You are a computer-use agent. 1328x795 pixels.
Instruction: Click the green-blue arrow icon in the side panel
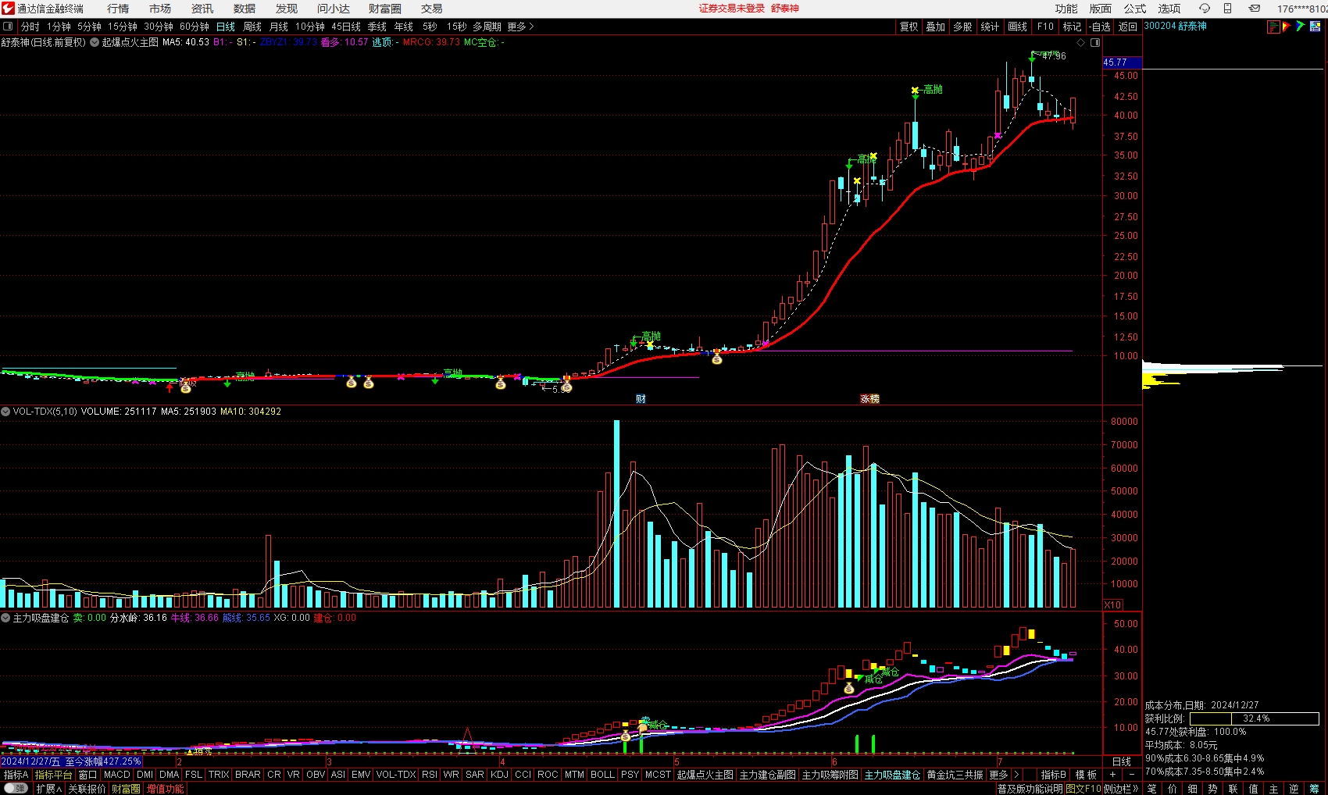pyautogui.click(x=1301, y=27)
